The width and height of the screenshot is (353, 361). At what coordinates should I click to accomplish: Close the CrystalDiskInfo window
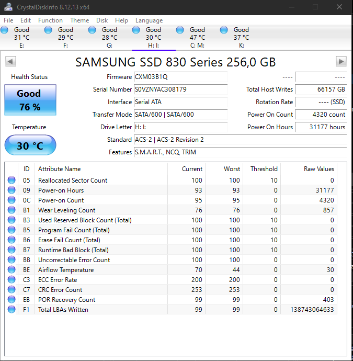pos(339,7)
